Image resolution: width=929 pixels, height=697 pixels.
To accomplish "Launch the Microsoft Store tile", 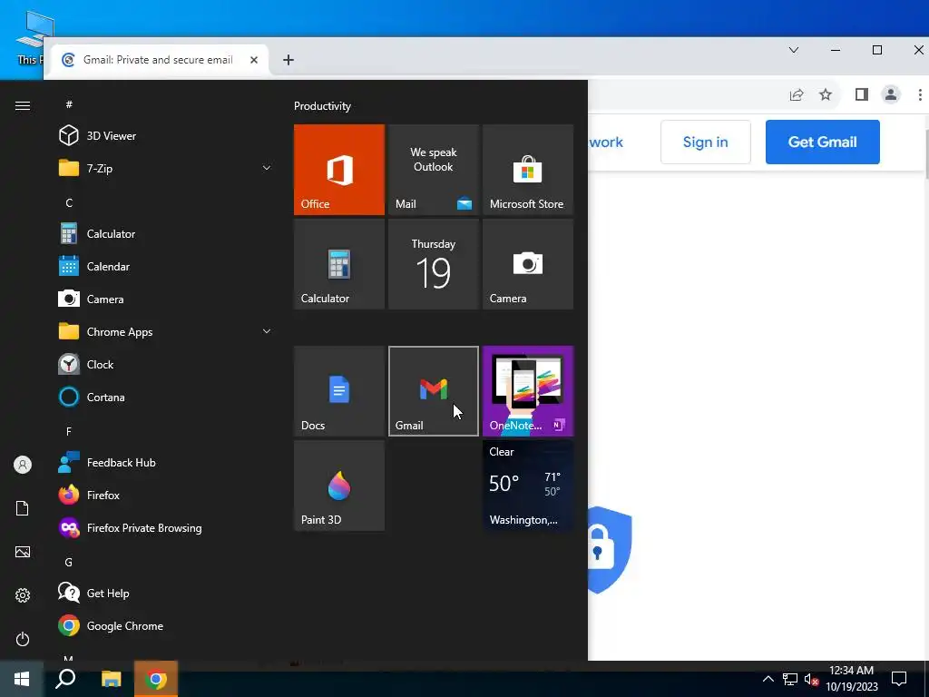I will (528, 170).
